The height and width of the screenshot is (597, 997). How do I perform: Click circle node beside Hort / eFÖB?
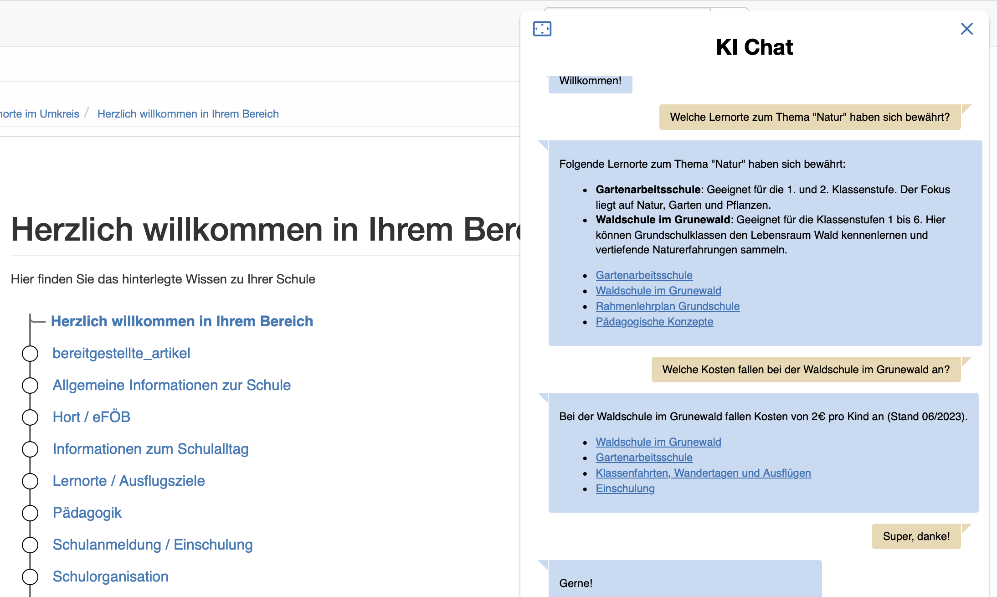click(30, 417)
